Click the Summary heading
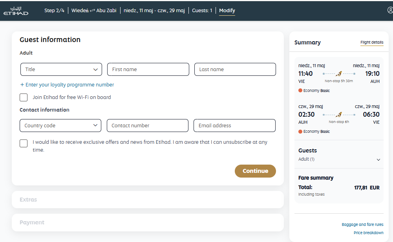Image resolution: width=393 pixels, height=242 pixels. [307, 42]
